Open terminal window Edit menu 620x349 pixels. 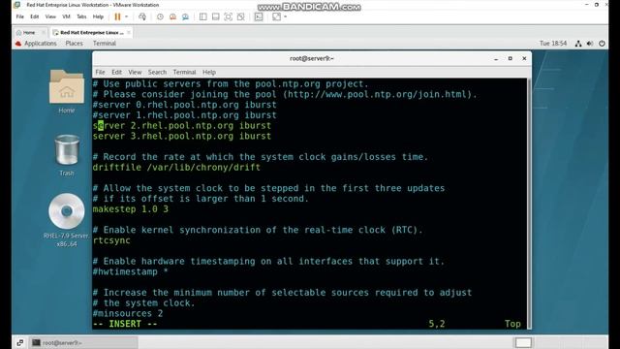(x=116, y=72)
